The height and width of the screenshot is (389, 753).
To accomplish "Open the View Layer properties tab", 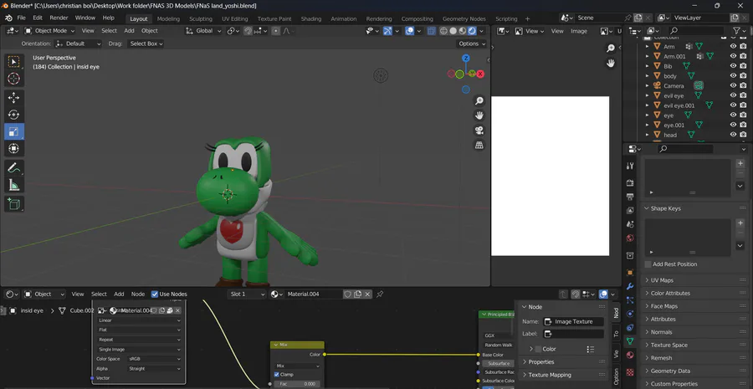I will click(x=631, y=210).
